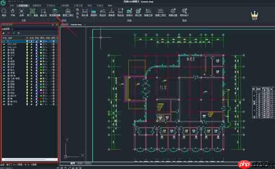The image size is (275, 169).
Task: Open the color swatch of layer 0
Action: (41, 41)
